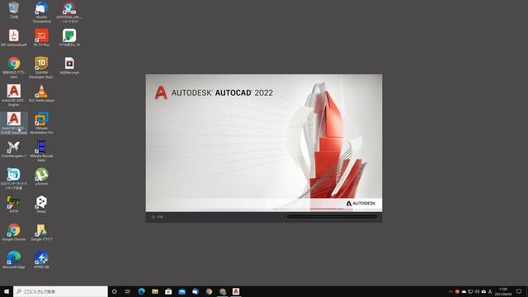Select the SILKYPIX Developer Studio 10 shortcut

pos(41,68)
